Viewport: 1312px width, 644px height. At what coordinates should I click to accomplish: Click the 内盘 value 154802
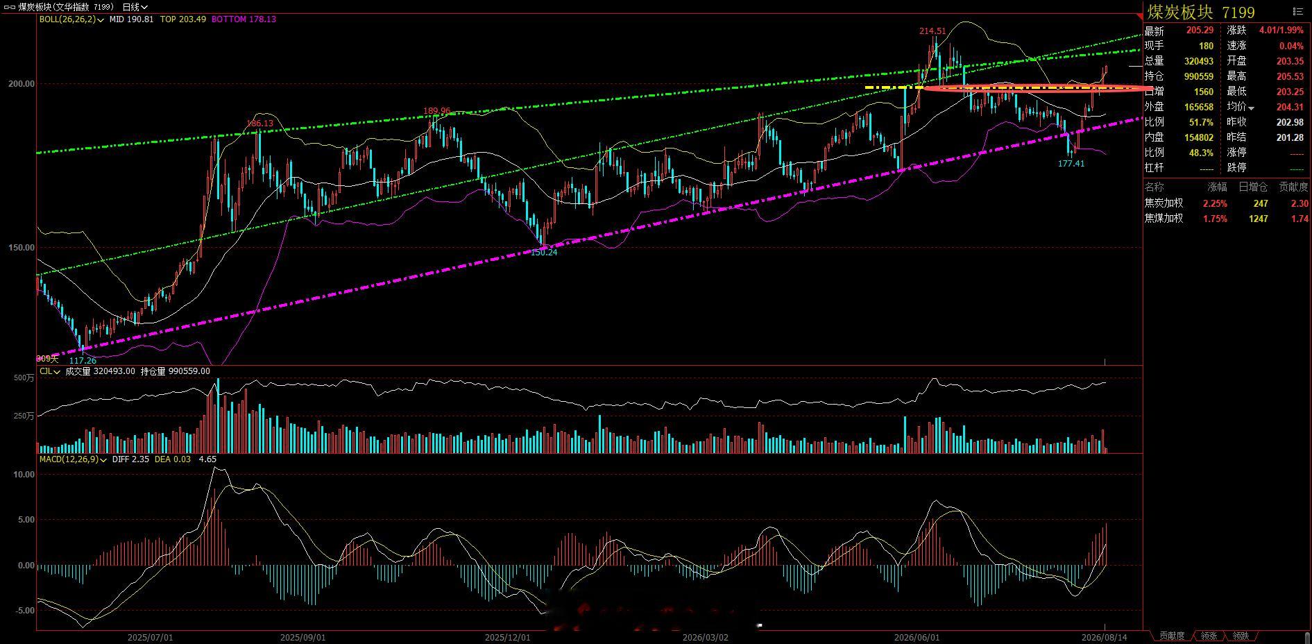pyautogui.click(x=1199, y=137)
